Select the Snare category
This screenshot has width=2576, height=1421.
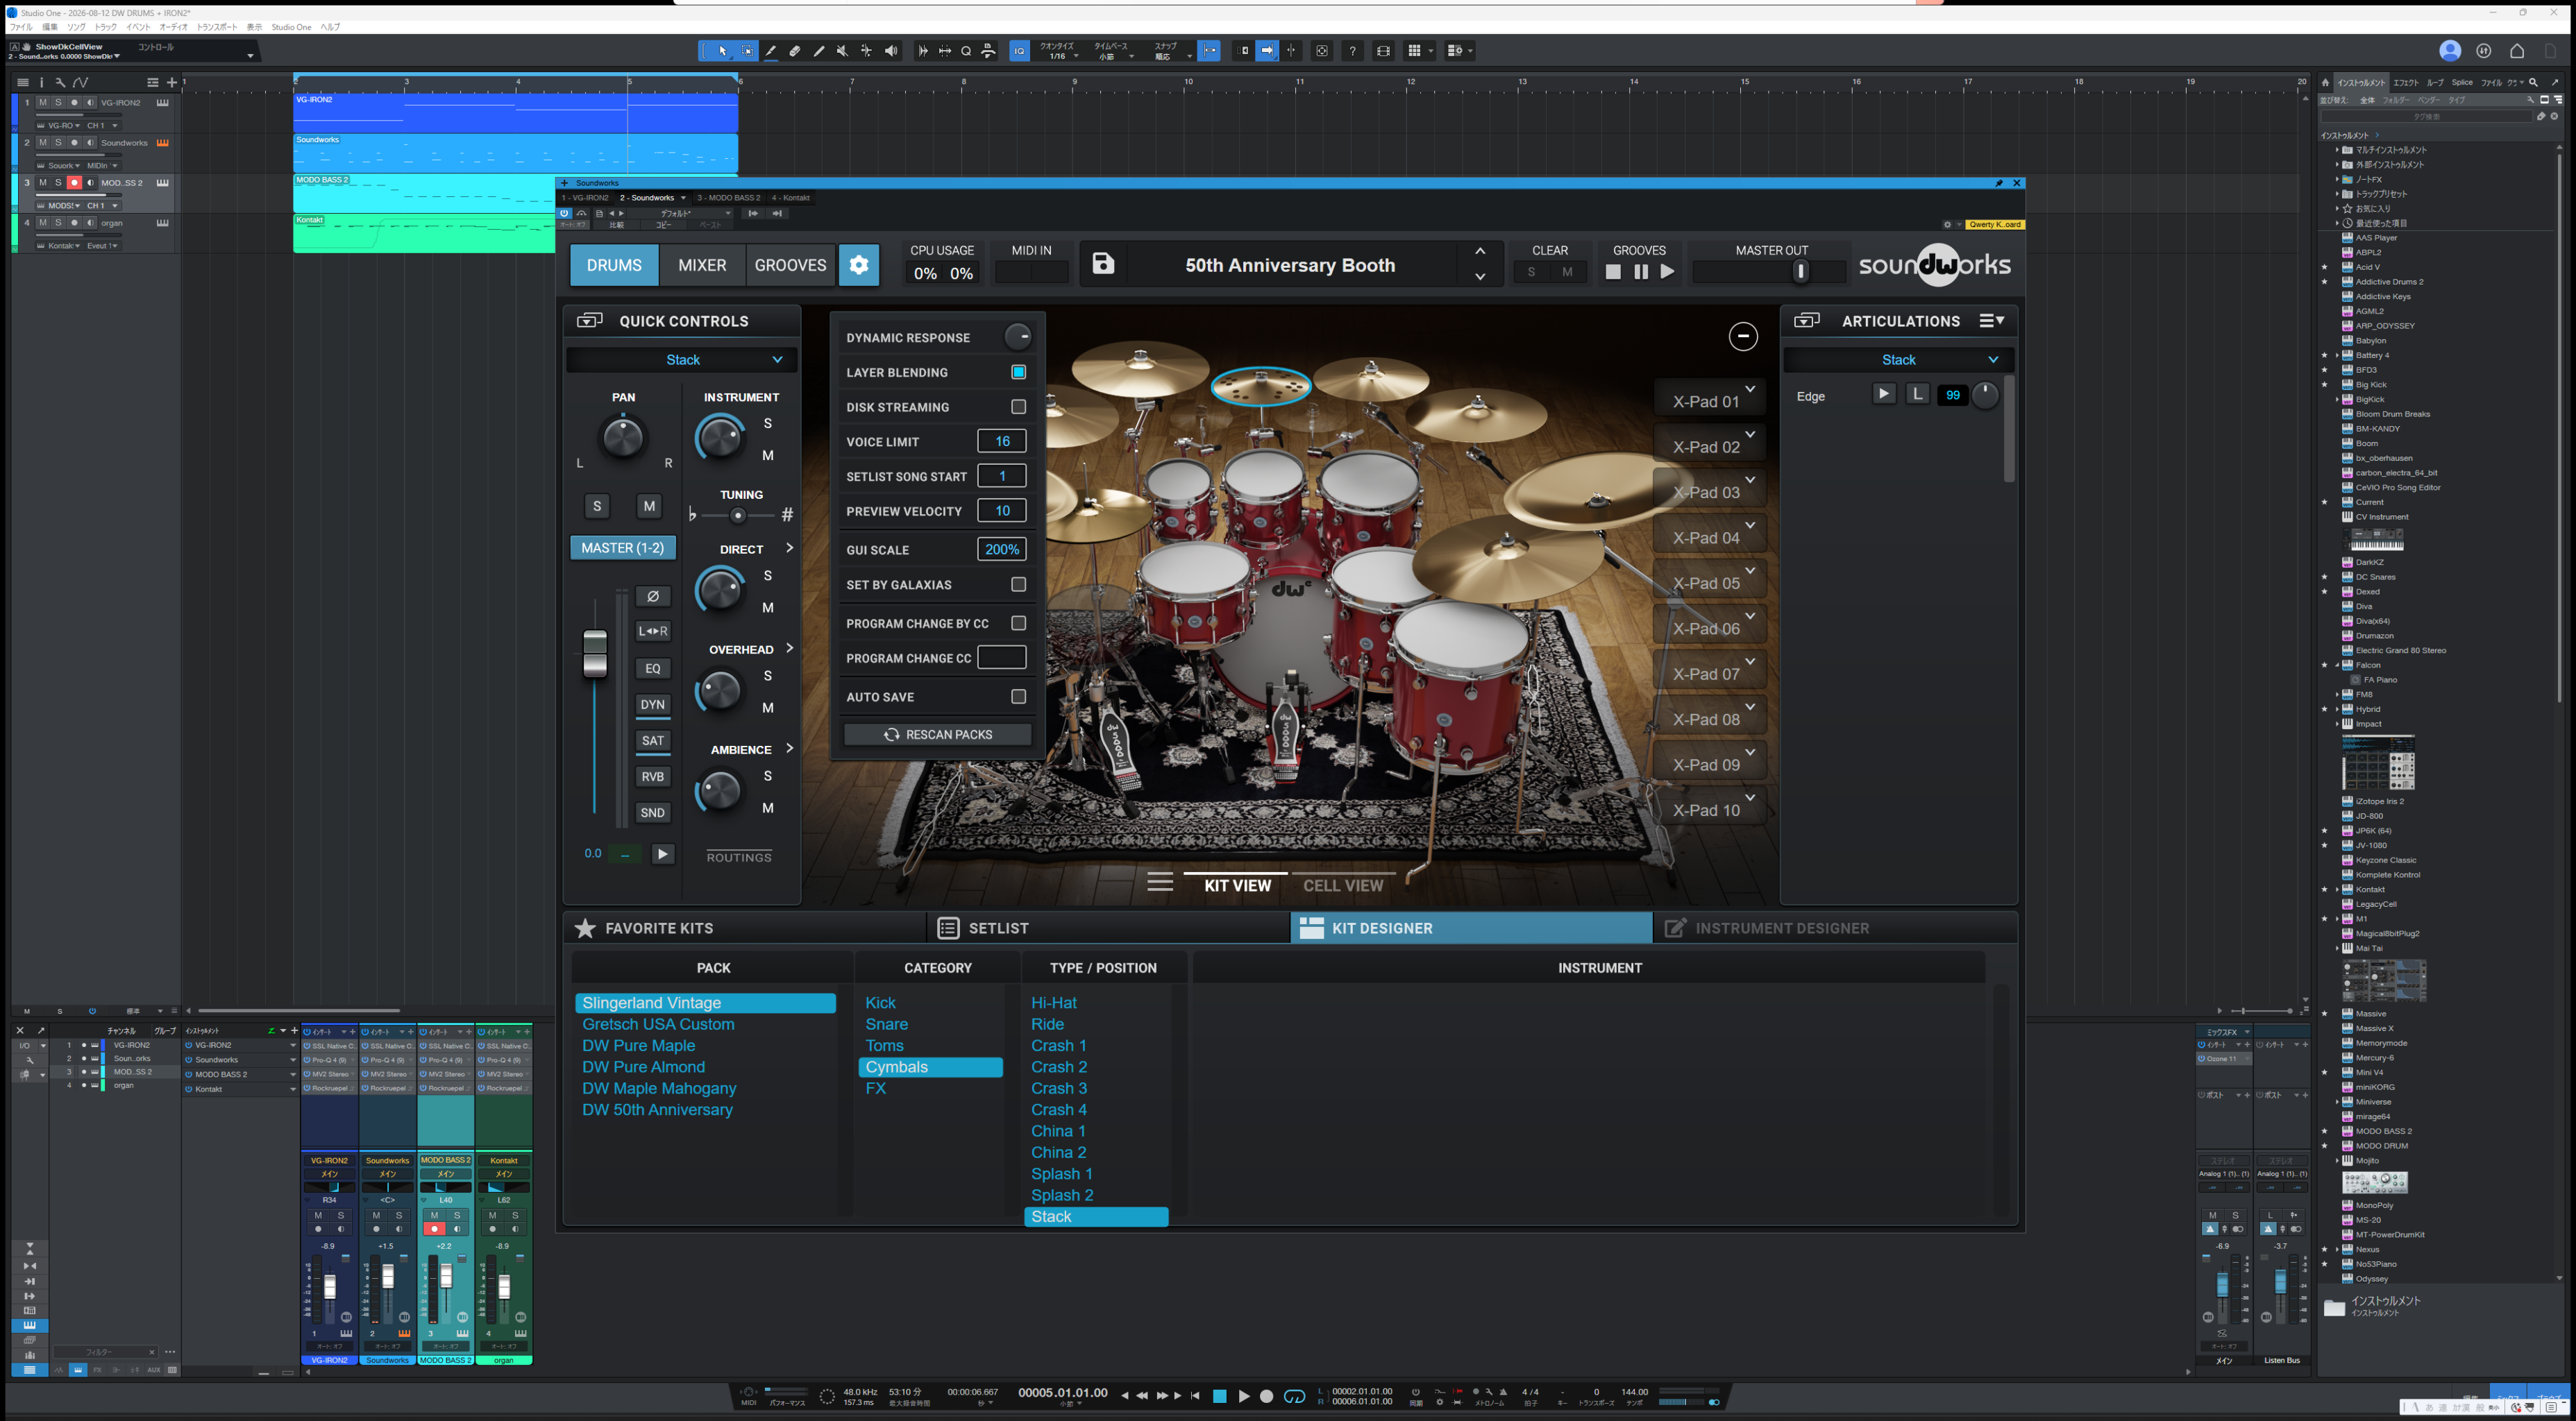[x=886, y=1024]
